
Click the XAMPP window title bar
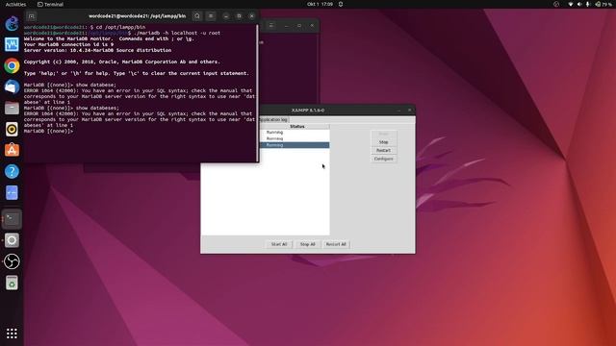click(308, 111)
